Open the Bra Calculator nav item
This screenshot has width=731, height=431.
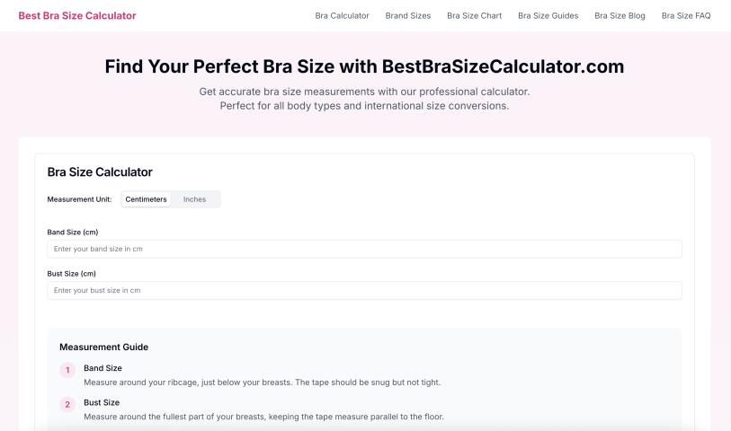point(342,15)
